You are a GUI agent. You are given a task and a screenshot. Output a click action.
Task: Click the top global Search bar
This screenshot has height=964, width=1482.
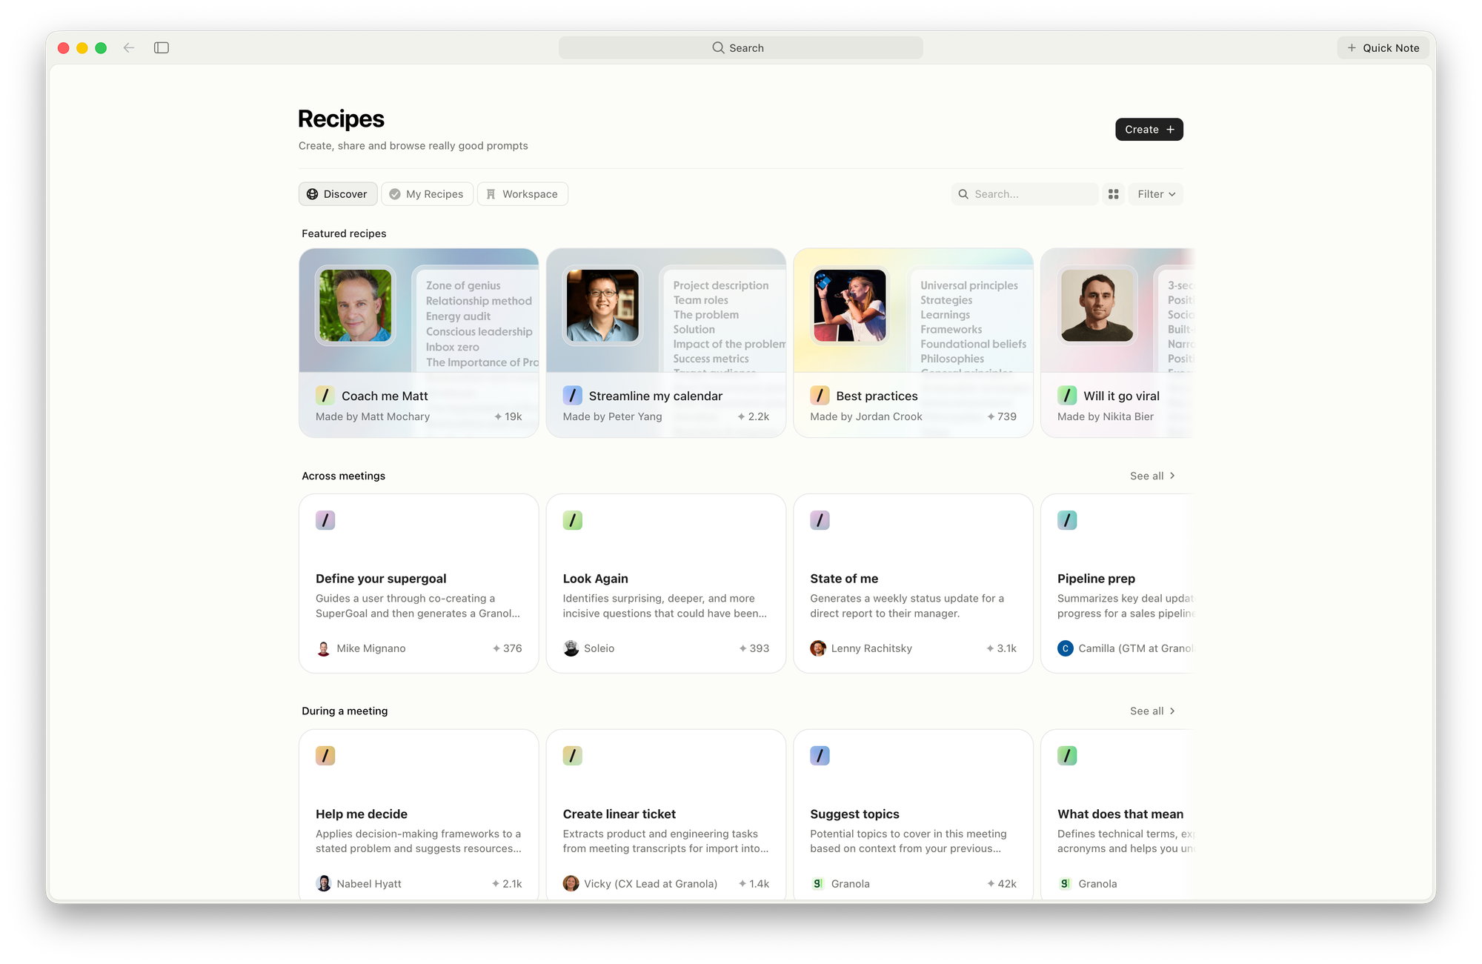tap(740, 48)
